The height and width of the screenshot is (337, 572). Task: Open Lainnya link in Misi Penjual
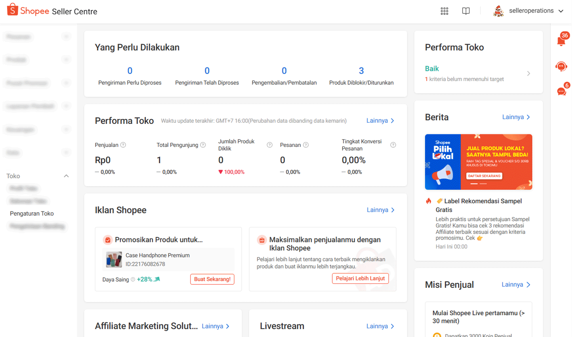(x=515, y=285)
